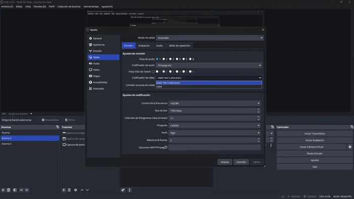Move the scene down in the Escenas toolbar
Viewport: 354px width, 199px height.
[x=27, y=190]
